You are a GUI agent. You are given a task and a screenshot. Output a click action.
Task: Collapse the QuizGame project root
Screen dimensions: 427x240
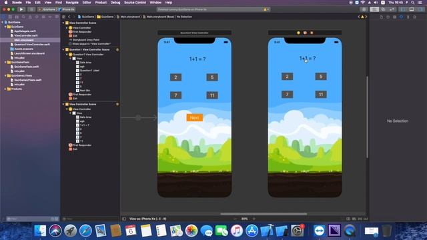(x=3, y=22)
